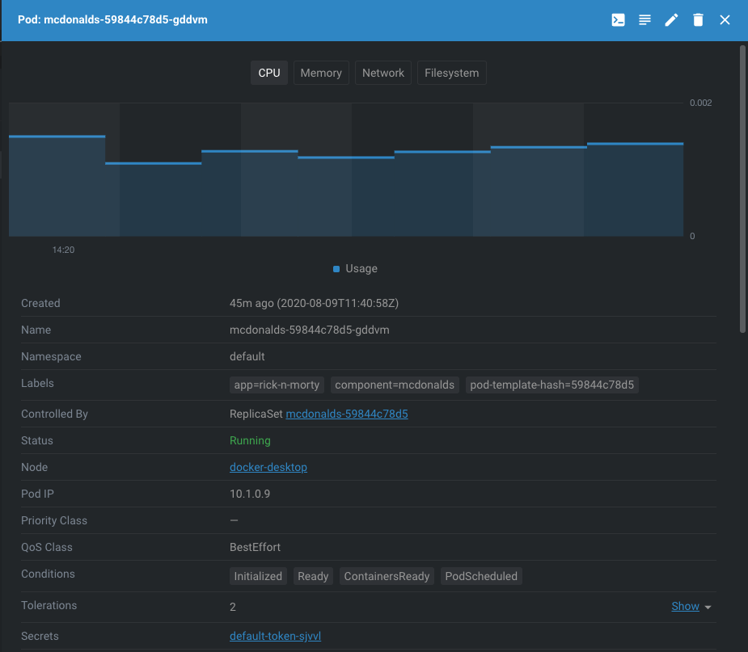Click the vertical scrollbar thumb
748x652 pixels.
click(742, 189)
